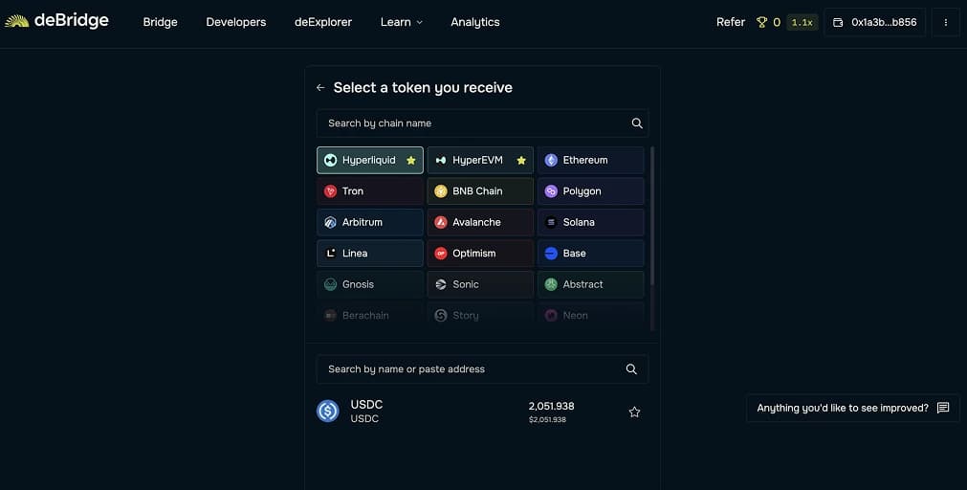Click the trophy points icon
This screenshot has height=490, width=967.
762,22
